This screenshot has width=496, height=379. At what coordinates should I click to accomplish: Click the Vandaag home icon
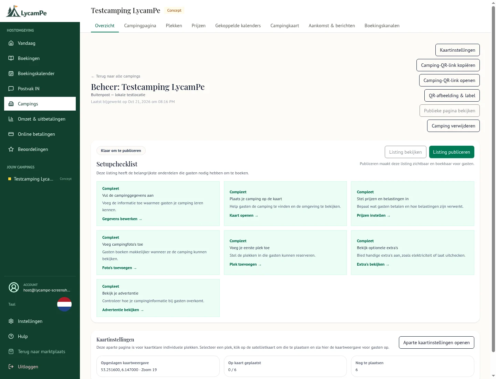(11, 43)
